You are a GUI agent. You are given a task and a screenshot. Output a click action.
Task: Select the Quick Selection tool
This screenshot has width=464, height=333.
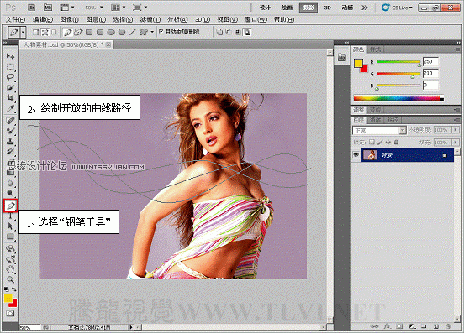pyautogui.click(x=10, y=88)
